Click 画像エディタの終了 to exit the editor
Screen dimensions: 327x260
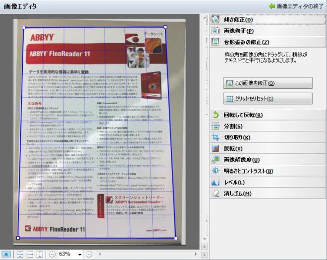[x=300, y=6]
